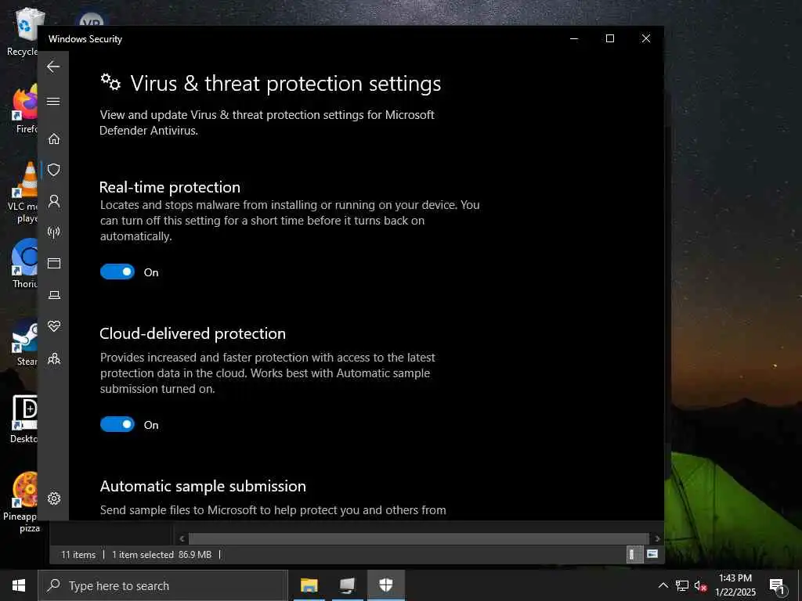Open the clock showing 1:43 PM
The height and width of the screenshot is (601, 802).
735,585
